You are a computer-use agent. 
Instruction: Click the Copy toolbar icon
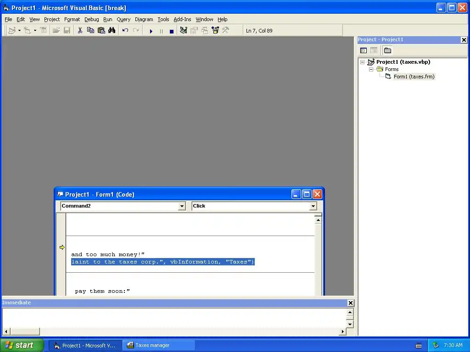click(90, 31)
